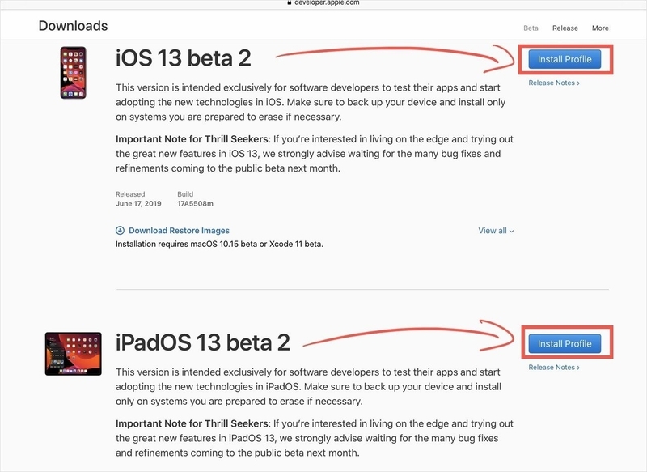Click the chevron after iOS Release Notes
The image size is (647, 472).
pos(578,83)
